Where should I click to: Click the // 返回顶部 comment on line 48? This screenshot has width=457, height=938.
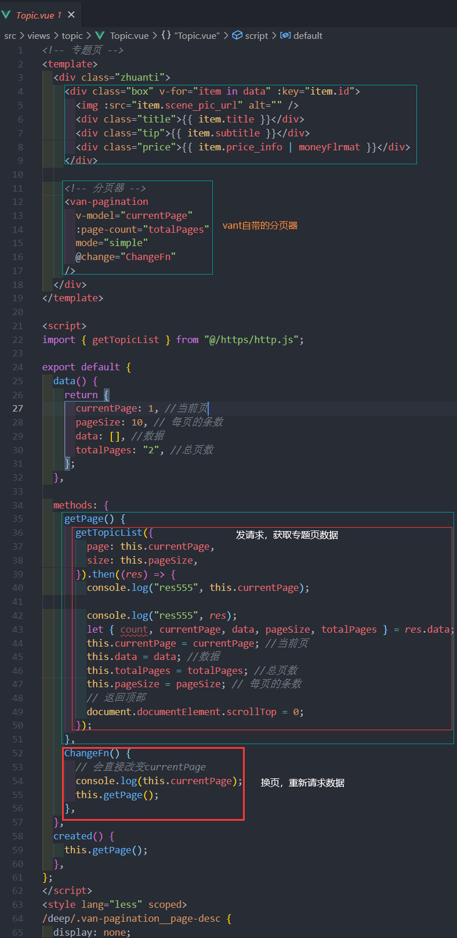[116, 698]
